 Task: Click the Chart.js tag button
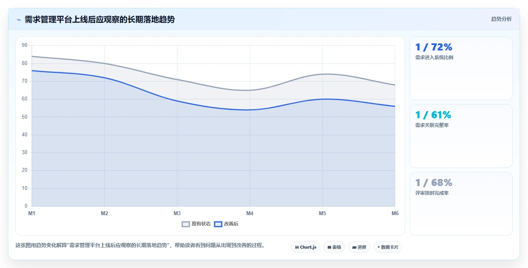tap(305, 247)
